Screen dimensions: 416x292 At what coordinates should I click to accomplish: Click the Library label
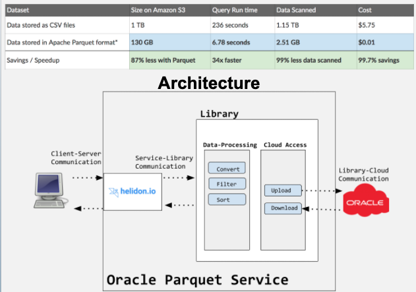coord(219,114)
